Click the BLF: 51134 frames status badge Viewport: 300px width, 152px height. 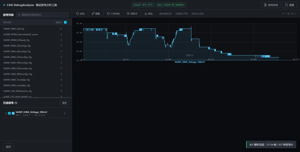coord(171,5)
